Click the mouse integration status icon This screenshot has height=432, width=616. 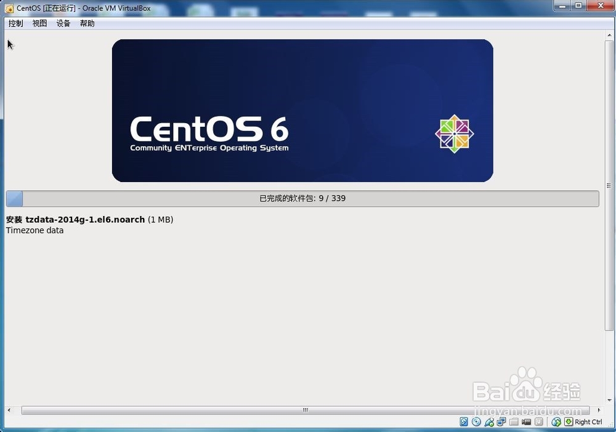pyautogui.click(x=556, y=422)
